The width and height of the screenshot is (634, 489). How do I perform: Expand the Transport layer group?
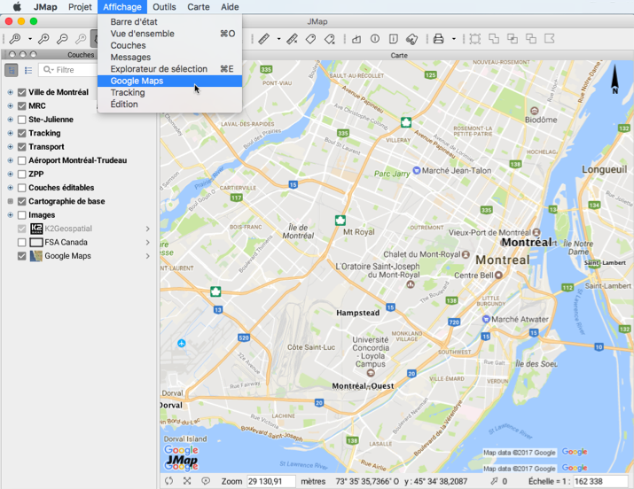[x=10, y=147]
